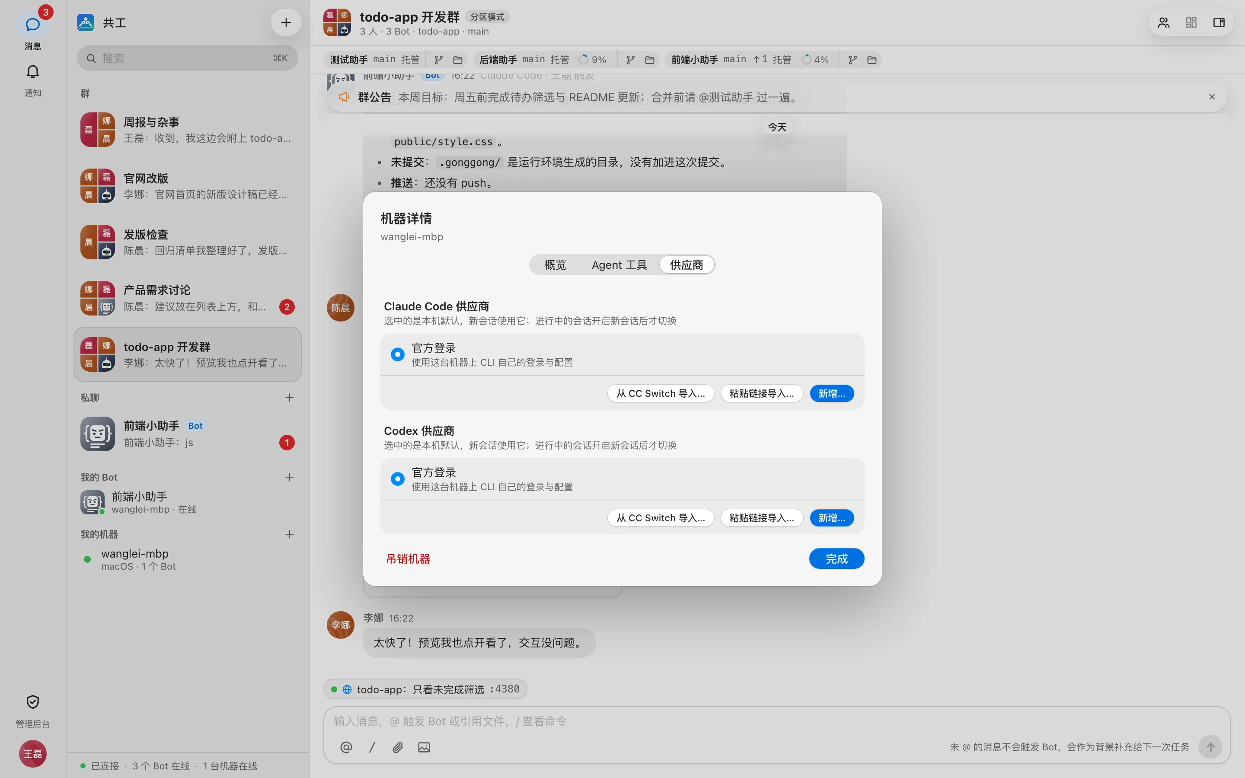Screen dimensions: 1245x778
Task: Click 粘贴链接导入 under Codex
Action: [x=761, y=518]
